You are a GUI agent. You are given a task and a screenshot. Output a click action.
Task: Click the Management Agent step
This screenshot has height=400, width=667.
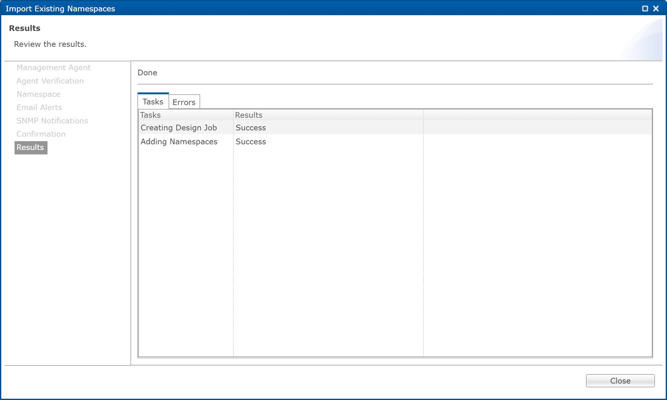54,68
